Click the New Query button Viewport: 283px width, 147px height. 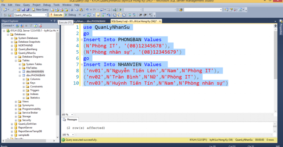pyautogui.click(x=40, y=10)
